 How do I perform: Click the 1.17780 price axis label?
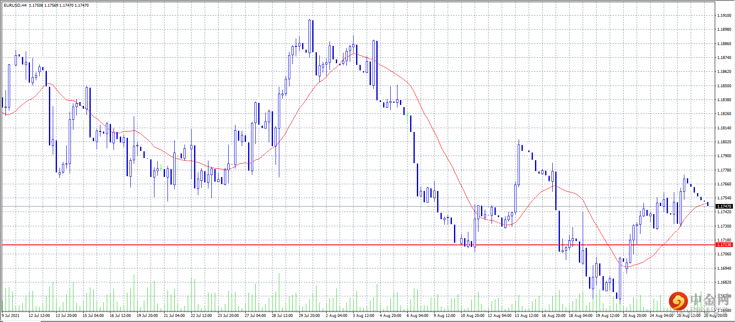[724, 170]
